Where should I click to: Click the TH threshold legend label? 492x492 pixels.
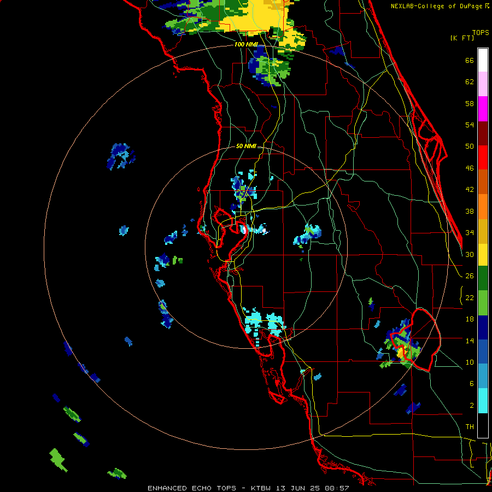(470, 427)
